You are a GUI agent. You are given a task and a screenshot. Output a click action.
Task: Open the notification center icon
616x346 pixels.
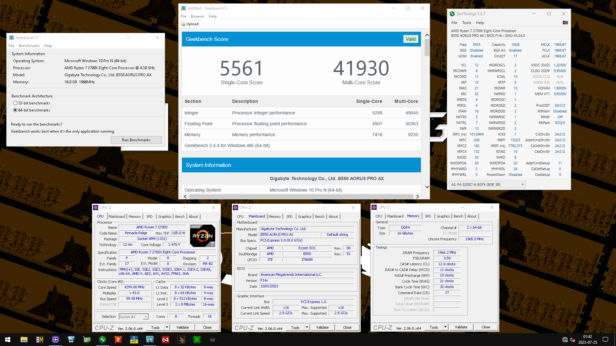605,340
